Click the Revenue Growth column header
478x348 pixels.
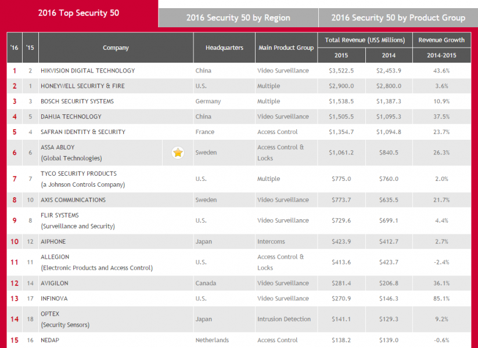(441, 40)
